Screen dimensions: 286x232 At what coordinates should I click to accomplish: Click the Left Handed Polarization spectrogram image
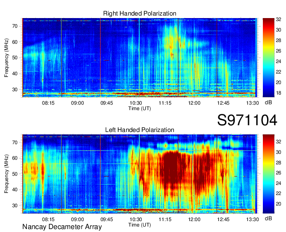coord(140,174)
